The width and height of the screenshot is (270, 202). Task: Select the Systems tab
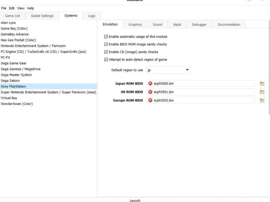coord(71,15)
